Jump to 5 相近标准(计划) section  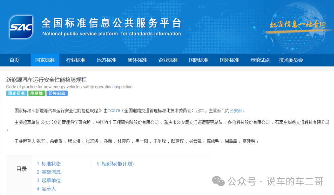point(115,164)
